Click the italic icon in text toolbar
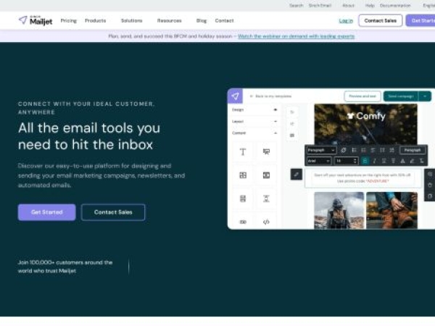The width and height of the screenshot is (435, 326). (374, 161)
